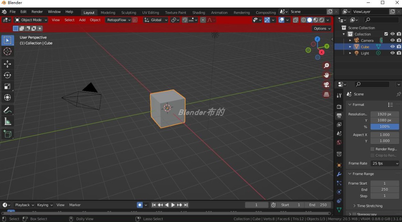Switch to material preview shading

tap(316, 20)
